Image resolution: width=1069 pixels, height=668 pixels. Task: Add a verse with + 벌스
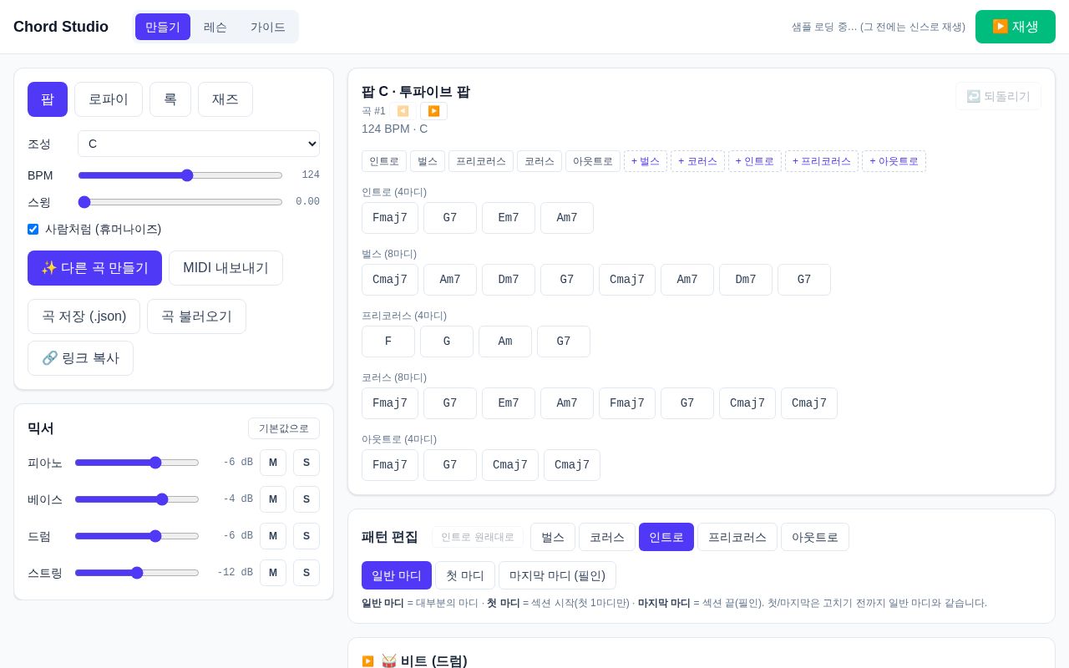(646, 161)
